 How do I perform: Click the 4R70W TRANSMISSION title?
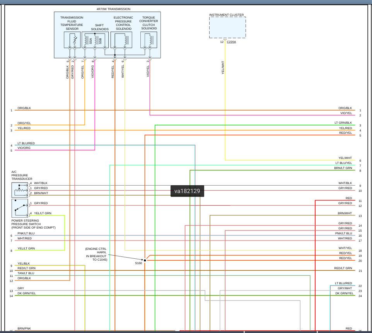tap(113, 9)
